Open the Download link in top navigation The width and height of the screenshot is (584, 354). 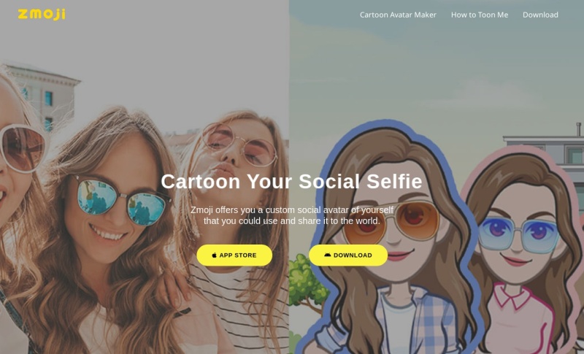540,15
